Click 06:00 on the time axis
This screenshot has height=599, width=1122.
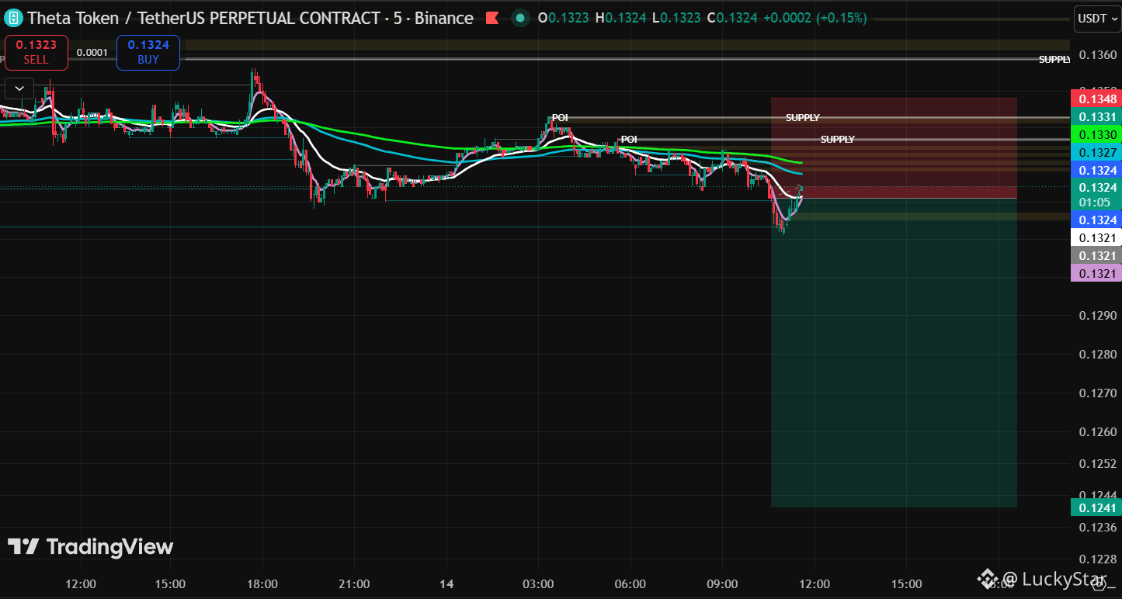click(x=630, y=583)
